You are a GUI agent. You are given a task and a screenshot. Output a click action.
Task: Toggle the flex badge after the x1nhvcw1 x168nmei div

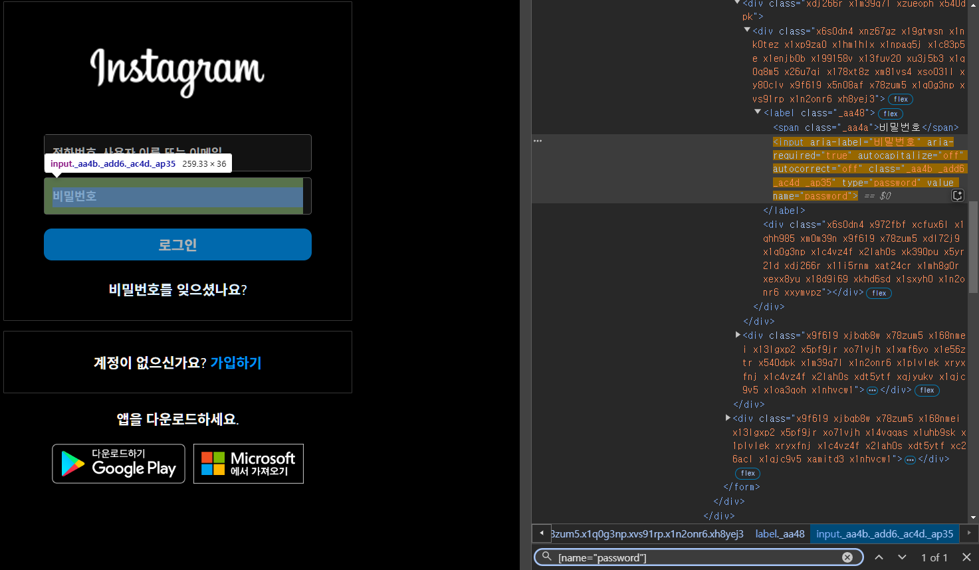coord(927,391)
